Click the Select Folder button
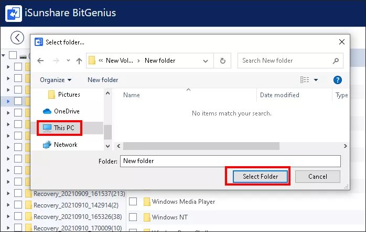 [260, 177]
